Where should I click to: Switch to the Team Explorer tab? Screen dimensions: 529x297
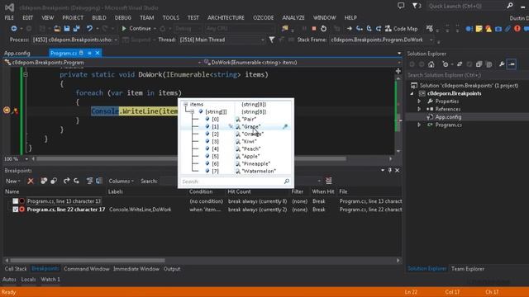pyautogui.click(x=468, y=269)
